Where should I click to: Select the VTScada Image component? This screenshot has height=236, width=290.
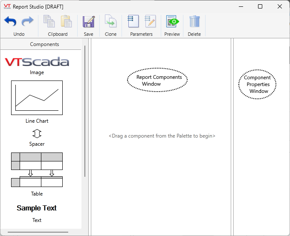pos(37,61)
